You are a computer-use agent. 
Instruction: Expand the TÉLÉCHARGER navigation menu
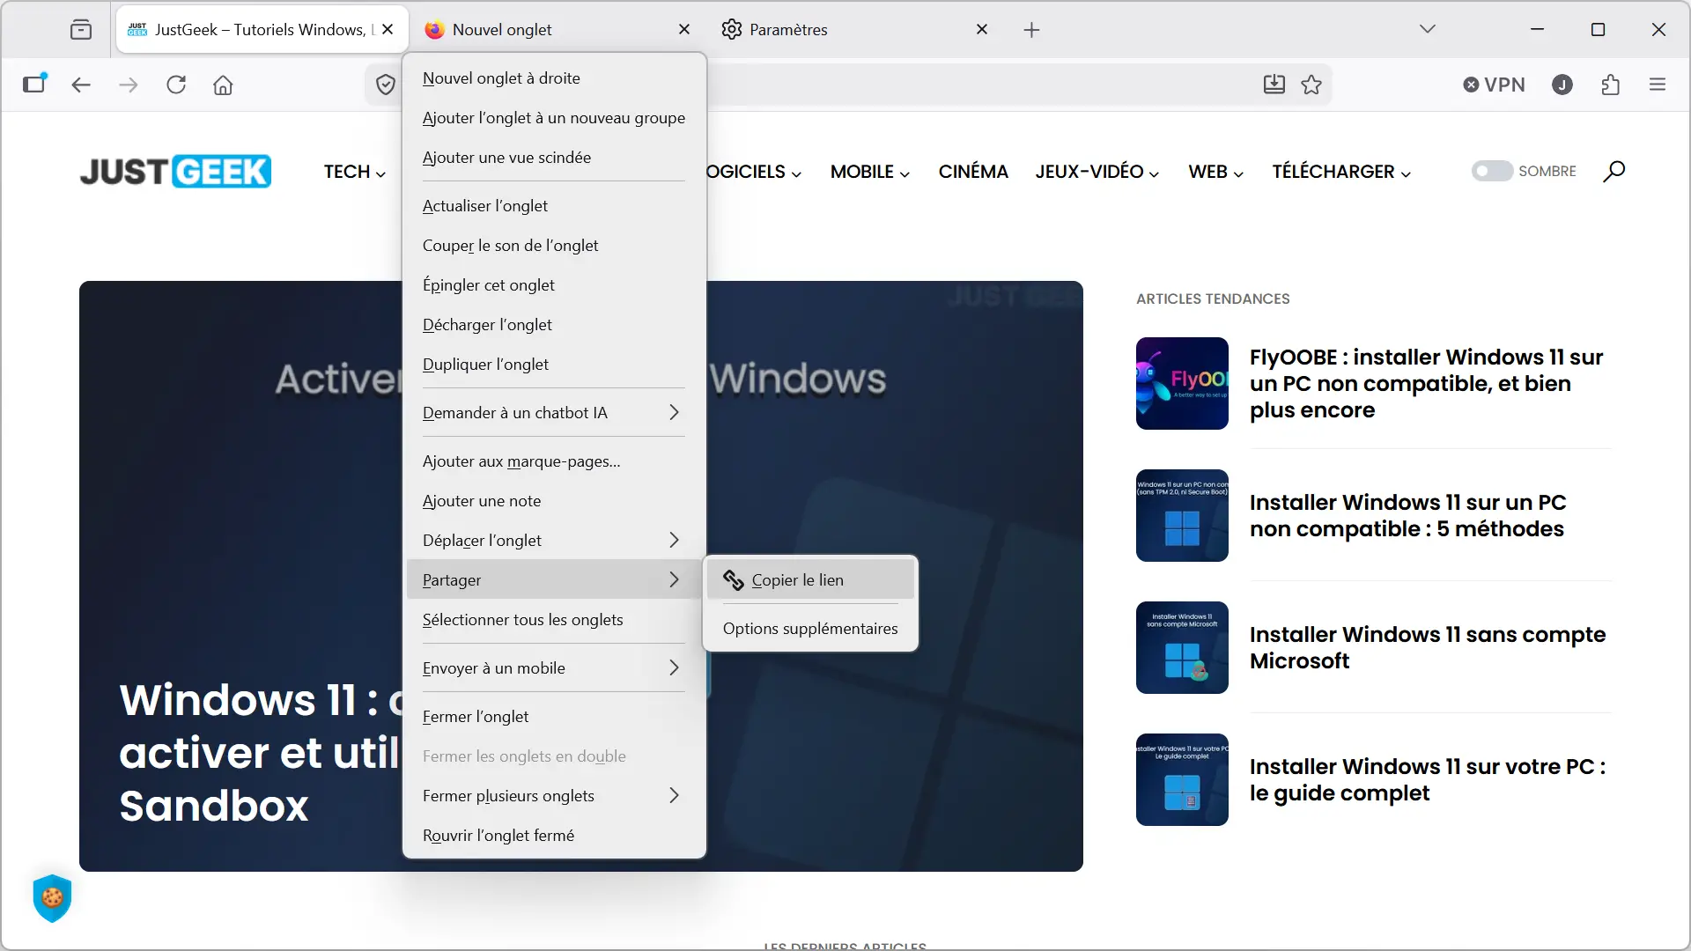(x=1341, y=172)
